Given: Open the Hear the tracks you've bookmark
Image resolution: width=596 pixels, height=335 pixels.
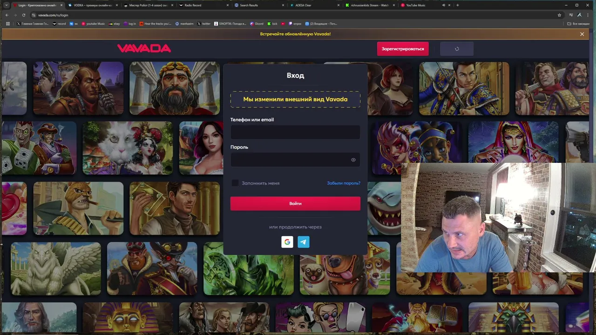Looking at the screenshot, I should [156, 24].
